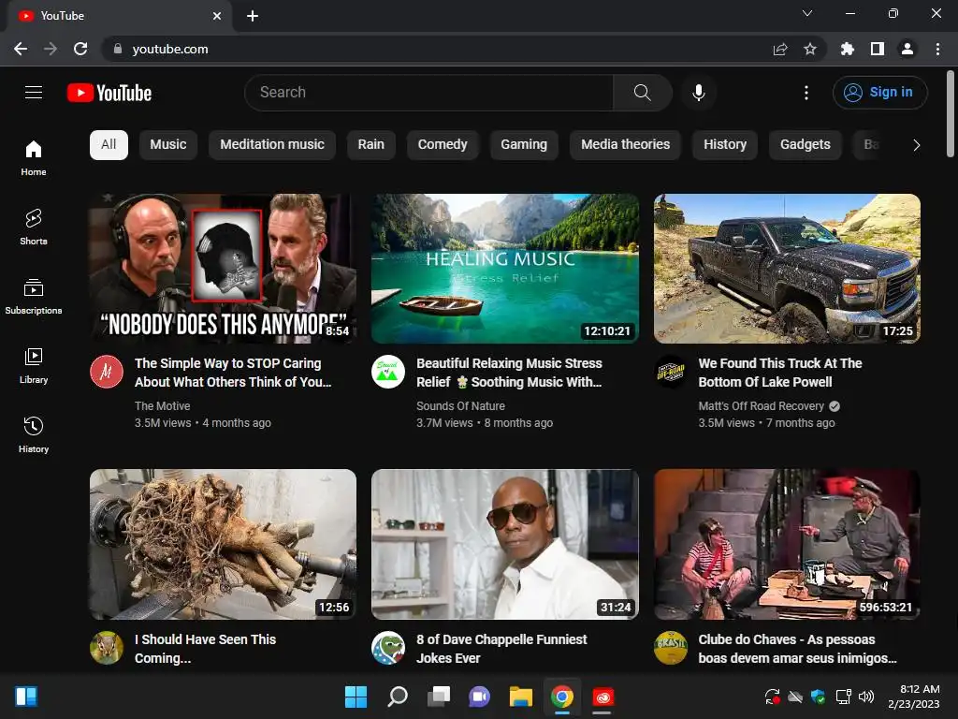Share this page icon in address bar
Image resolution: width=958 pixels, height=719 pixels.
click(x=780, y=49)
